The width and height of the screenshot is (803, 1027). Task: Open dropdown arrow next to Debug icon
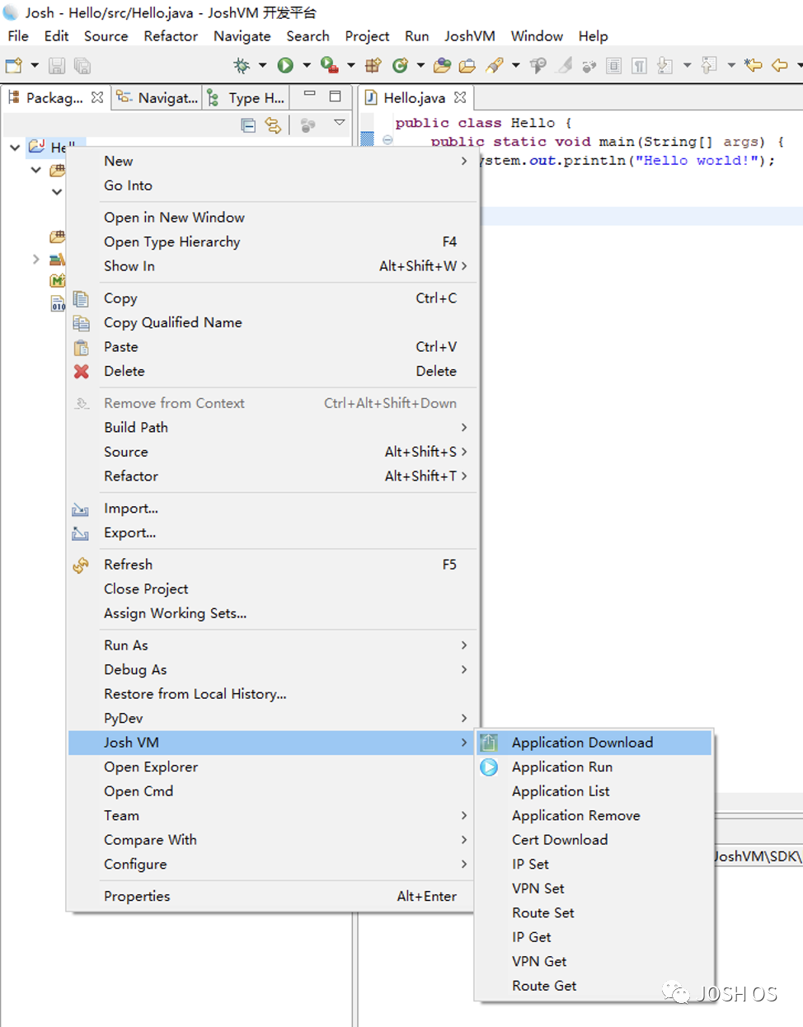click(x=262, y=65)
